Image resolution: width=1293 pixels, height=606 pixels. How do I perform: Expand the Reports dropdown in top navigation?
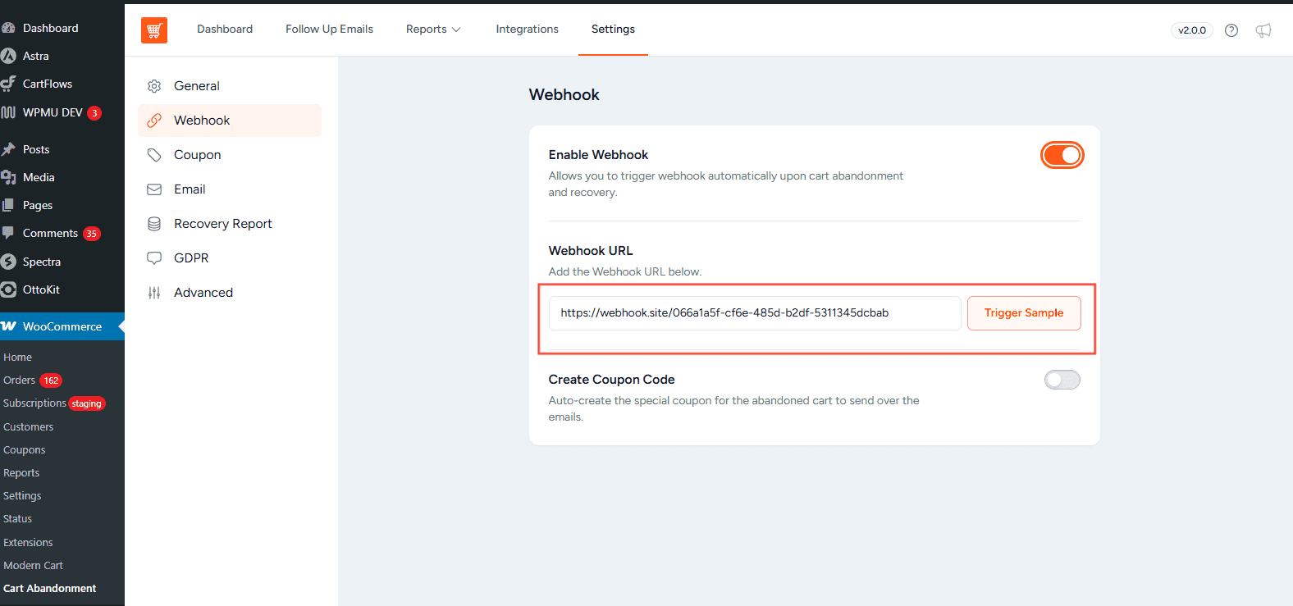point(433,30)
